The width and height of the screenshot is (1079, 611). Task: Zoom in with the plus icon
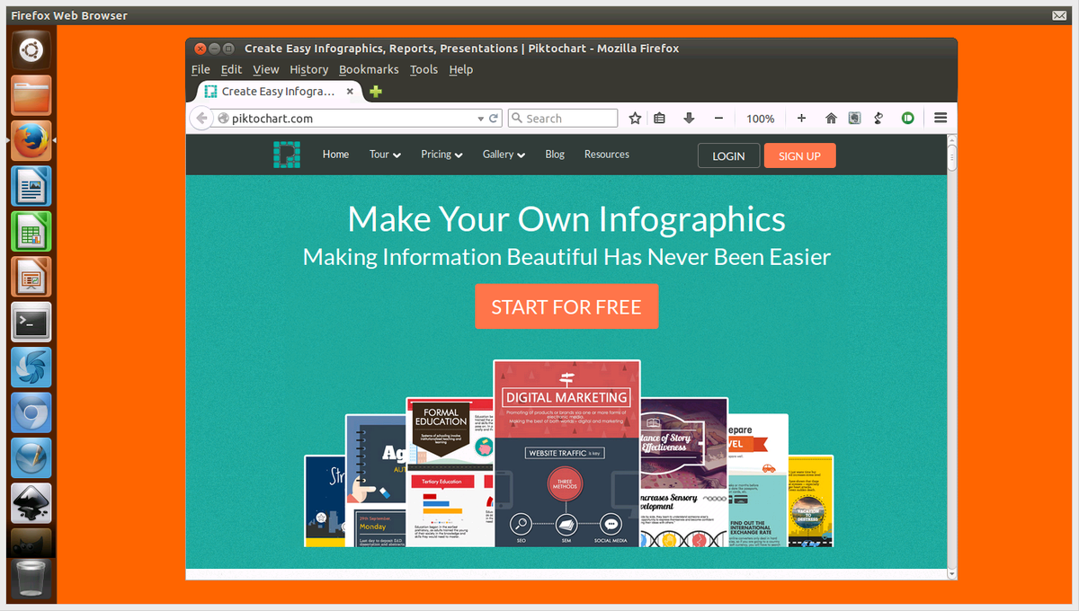tap(801, 118)
